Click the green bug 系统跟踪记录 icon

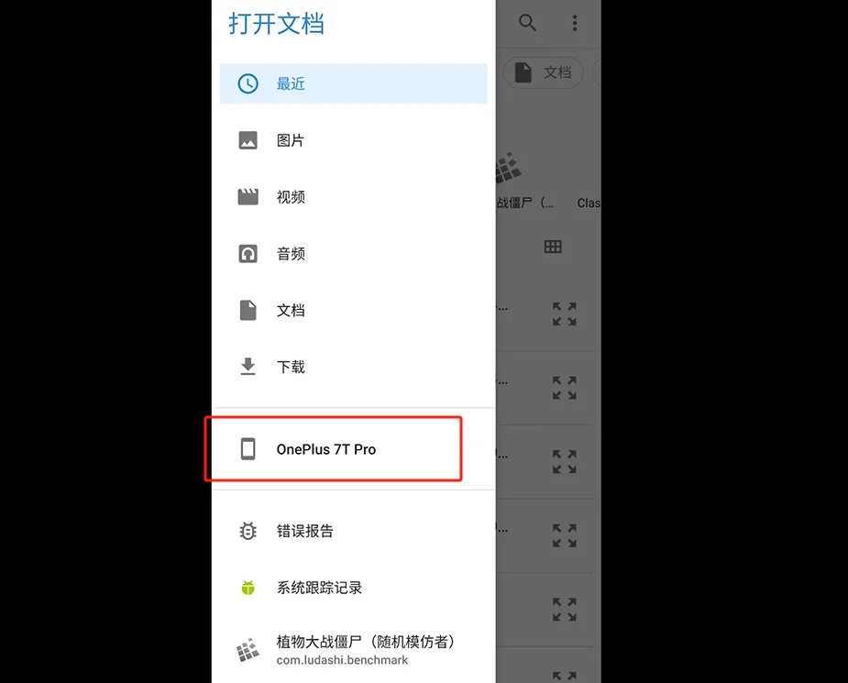pos(248,588)
